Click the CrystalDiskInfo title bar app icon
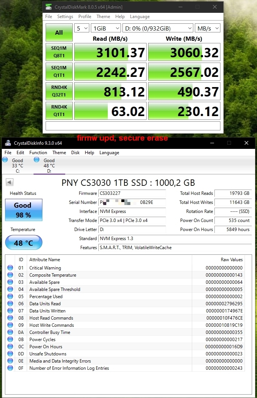 (8, 143)
